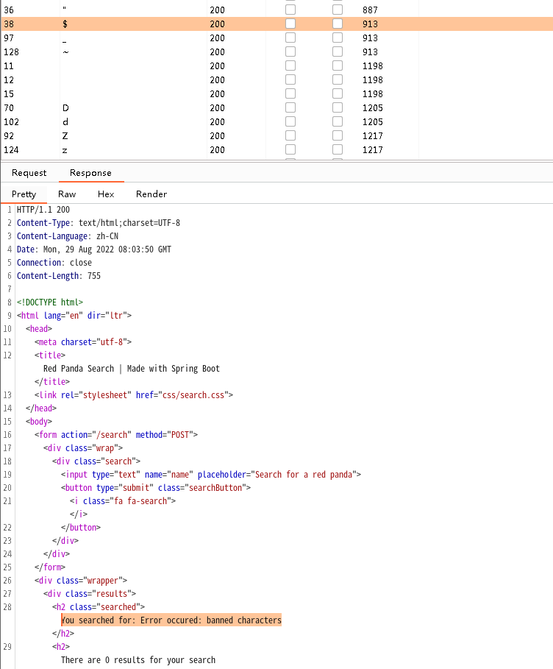Toggle second checkbox in request 124 row
The height and width of the screenshot is (669, 553).
click(338, 149)
